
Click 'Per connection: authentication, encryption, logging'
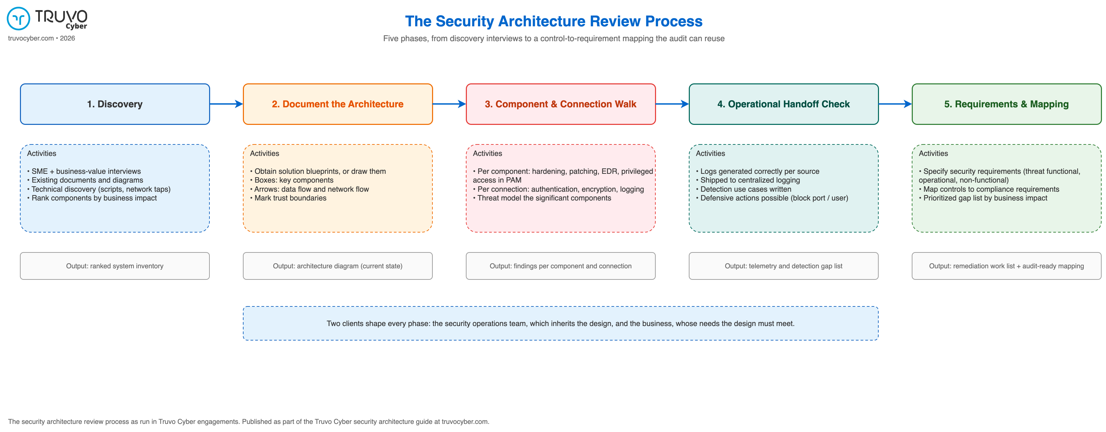click(x=558, y=189)
